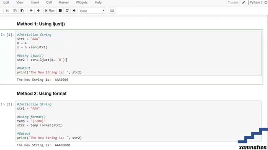Click the Python 3 kernel status circle
Screen dimensions: 268x150
(x=266, y=2)
